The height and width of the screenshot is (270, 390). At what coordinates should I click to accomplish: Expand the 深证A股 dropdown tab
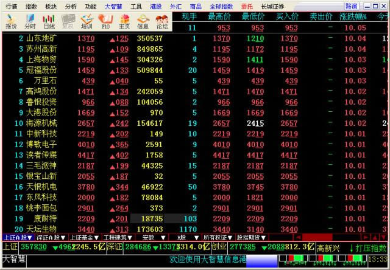(x=51, y=238)
